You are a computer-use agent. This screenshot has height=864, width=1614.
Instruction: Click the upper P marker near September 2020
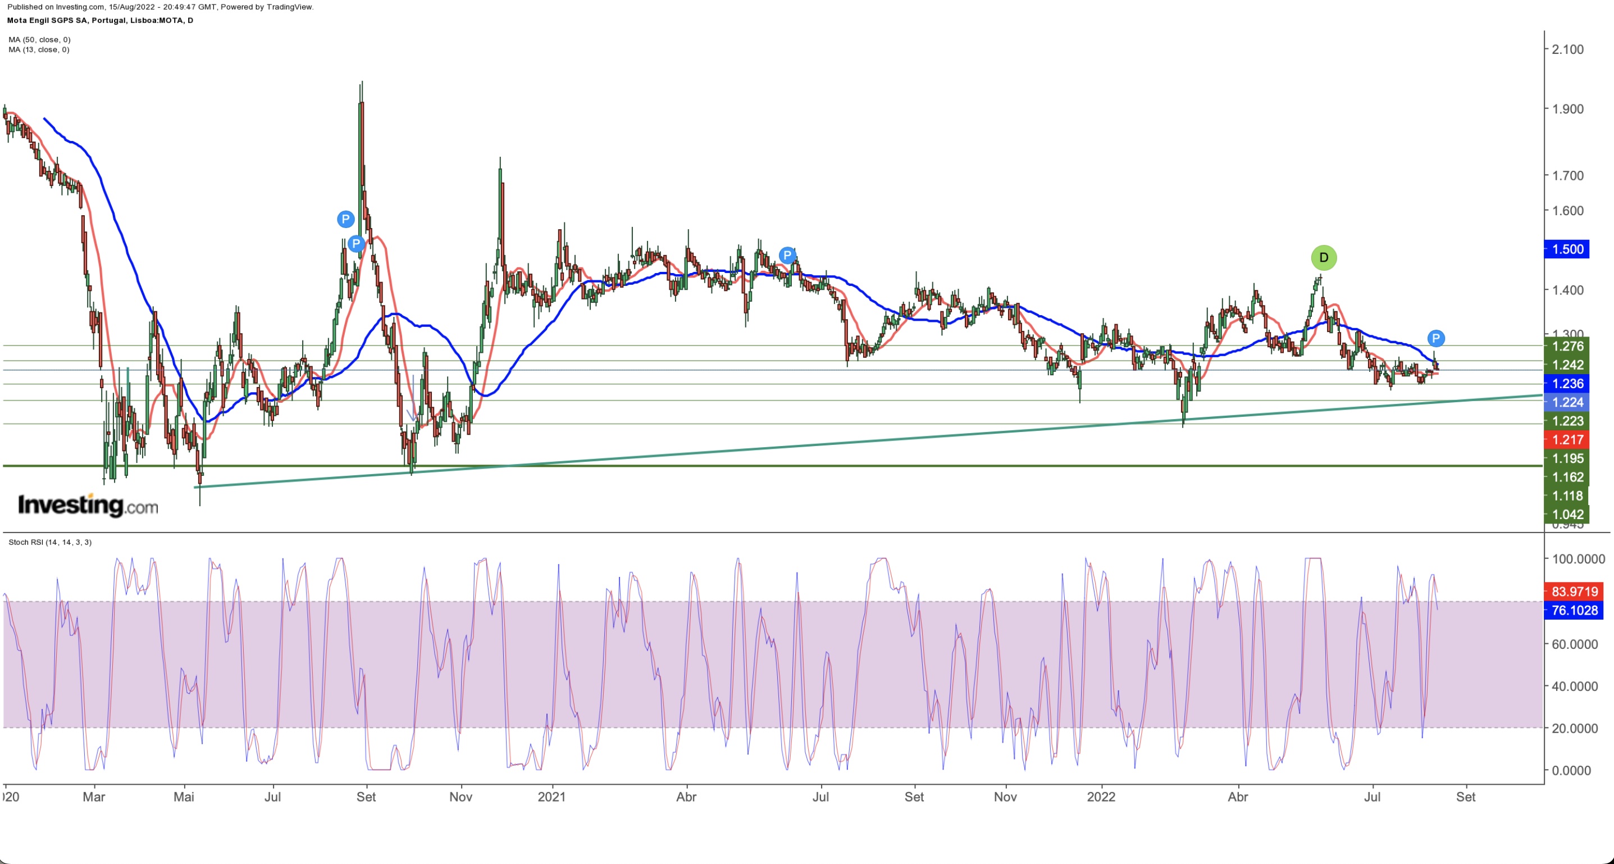345,219
